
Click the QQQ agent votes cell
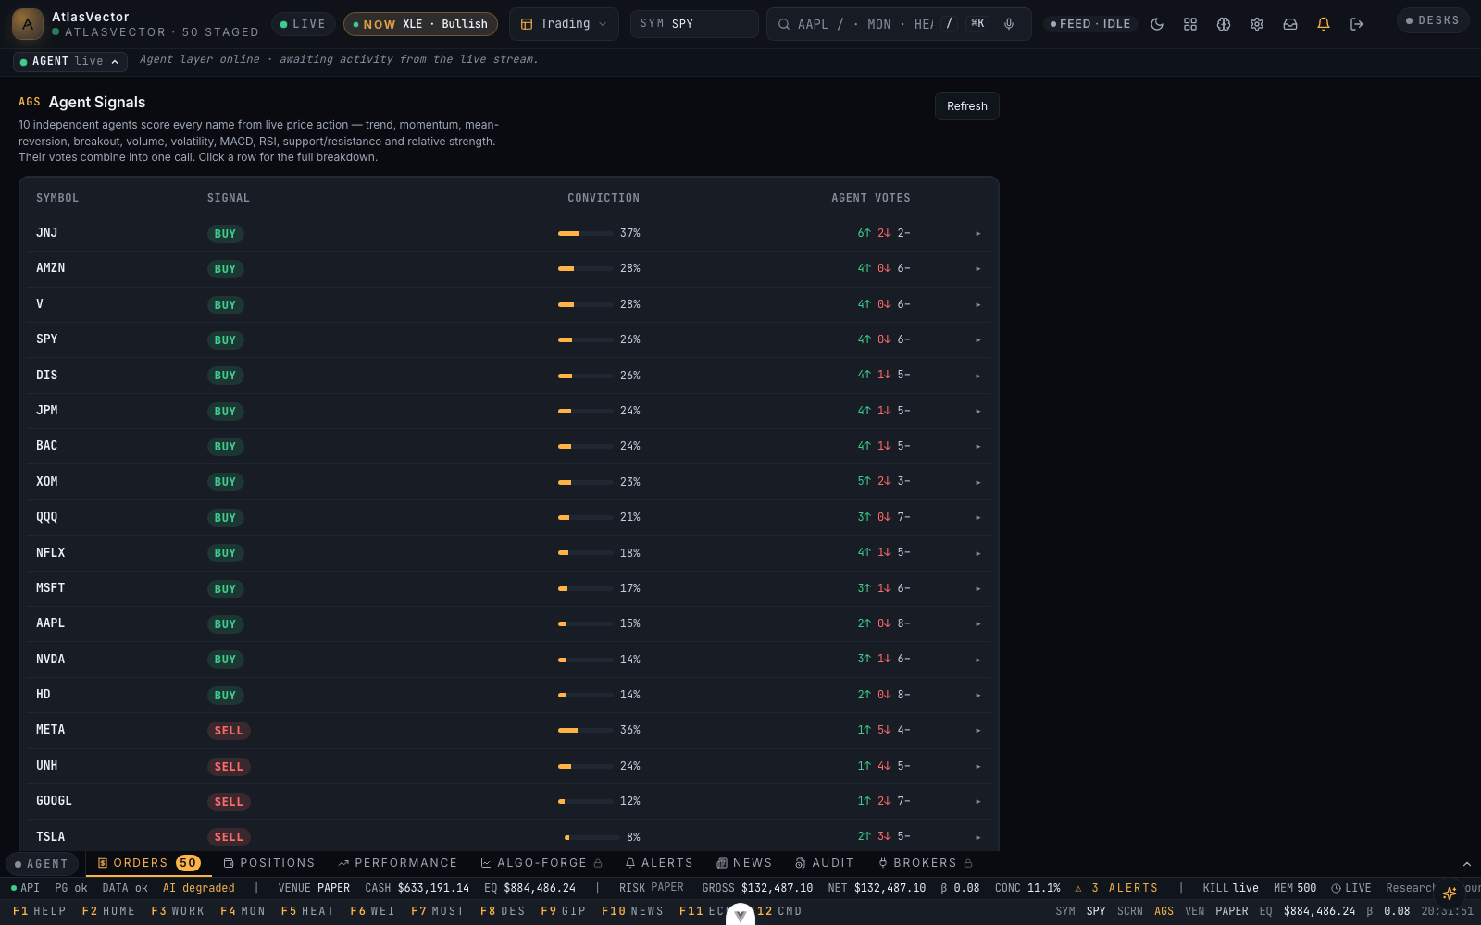884,517
